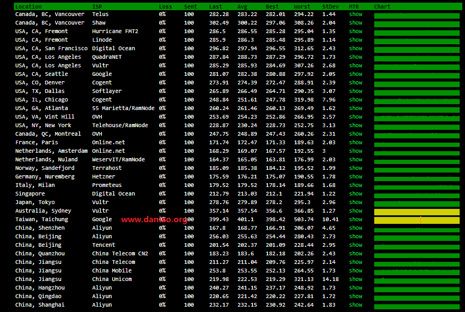Click last value '357.14' in Sydney row
Viewport: 465px width, 312px height.
[219, 211]
